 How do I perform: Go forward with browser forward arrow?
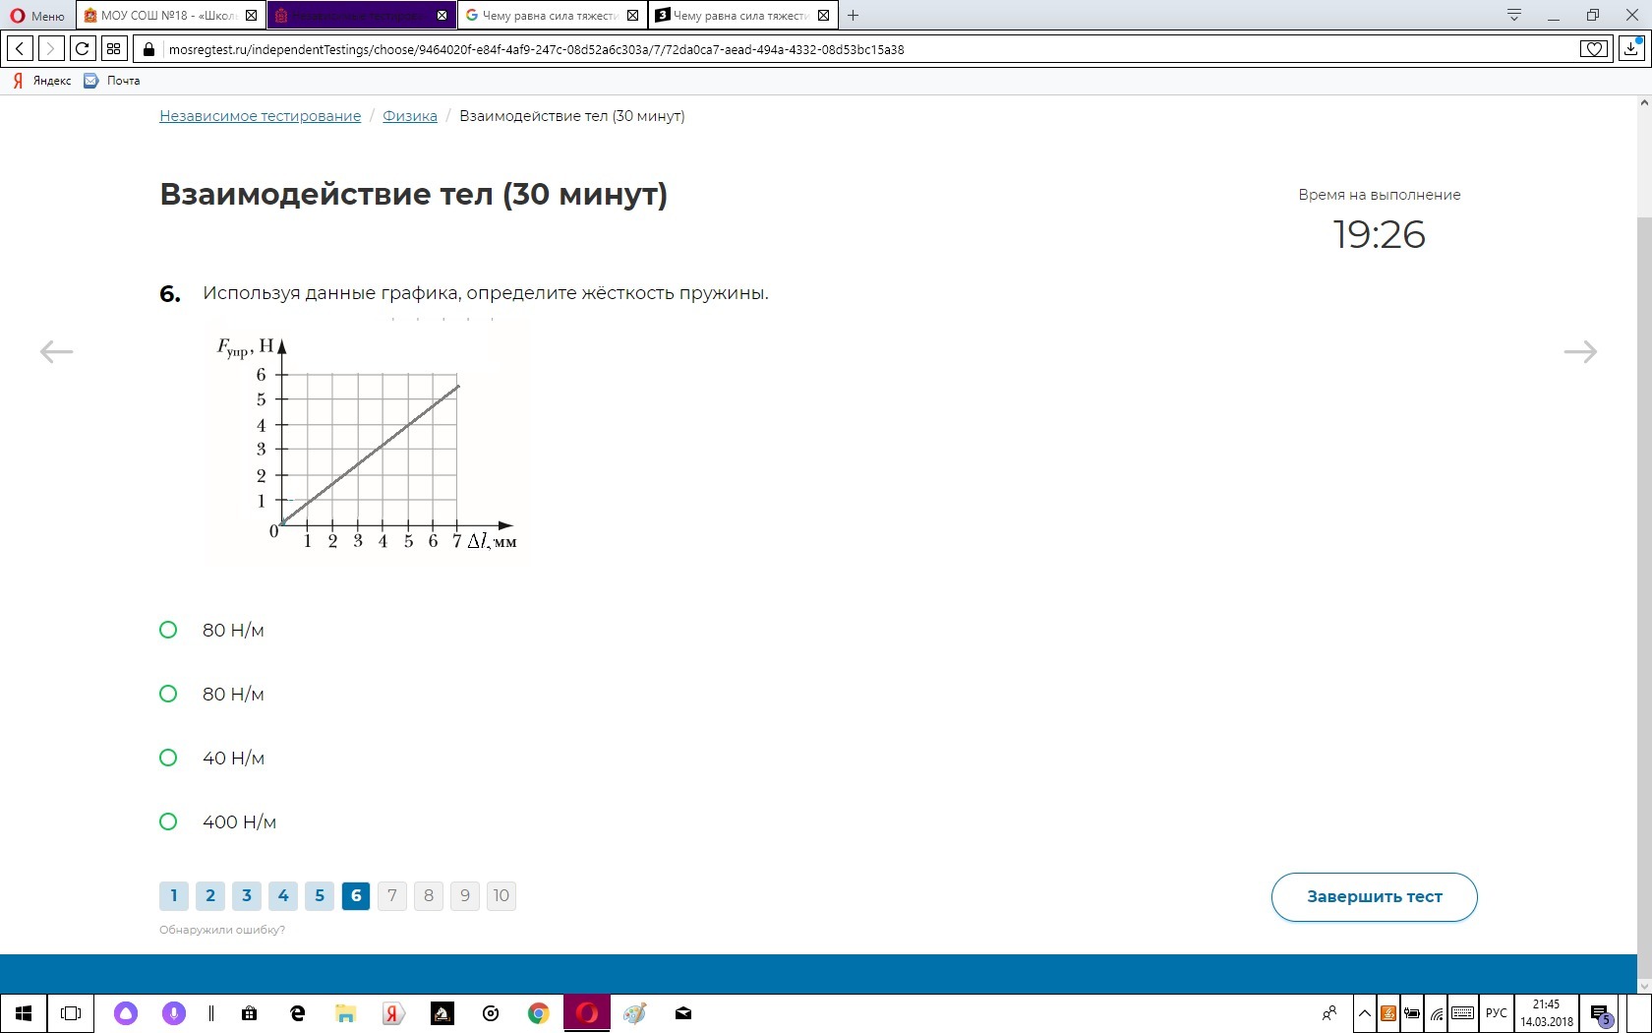point(51,49)
